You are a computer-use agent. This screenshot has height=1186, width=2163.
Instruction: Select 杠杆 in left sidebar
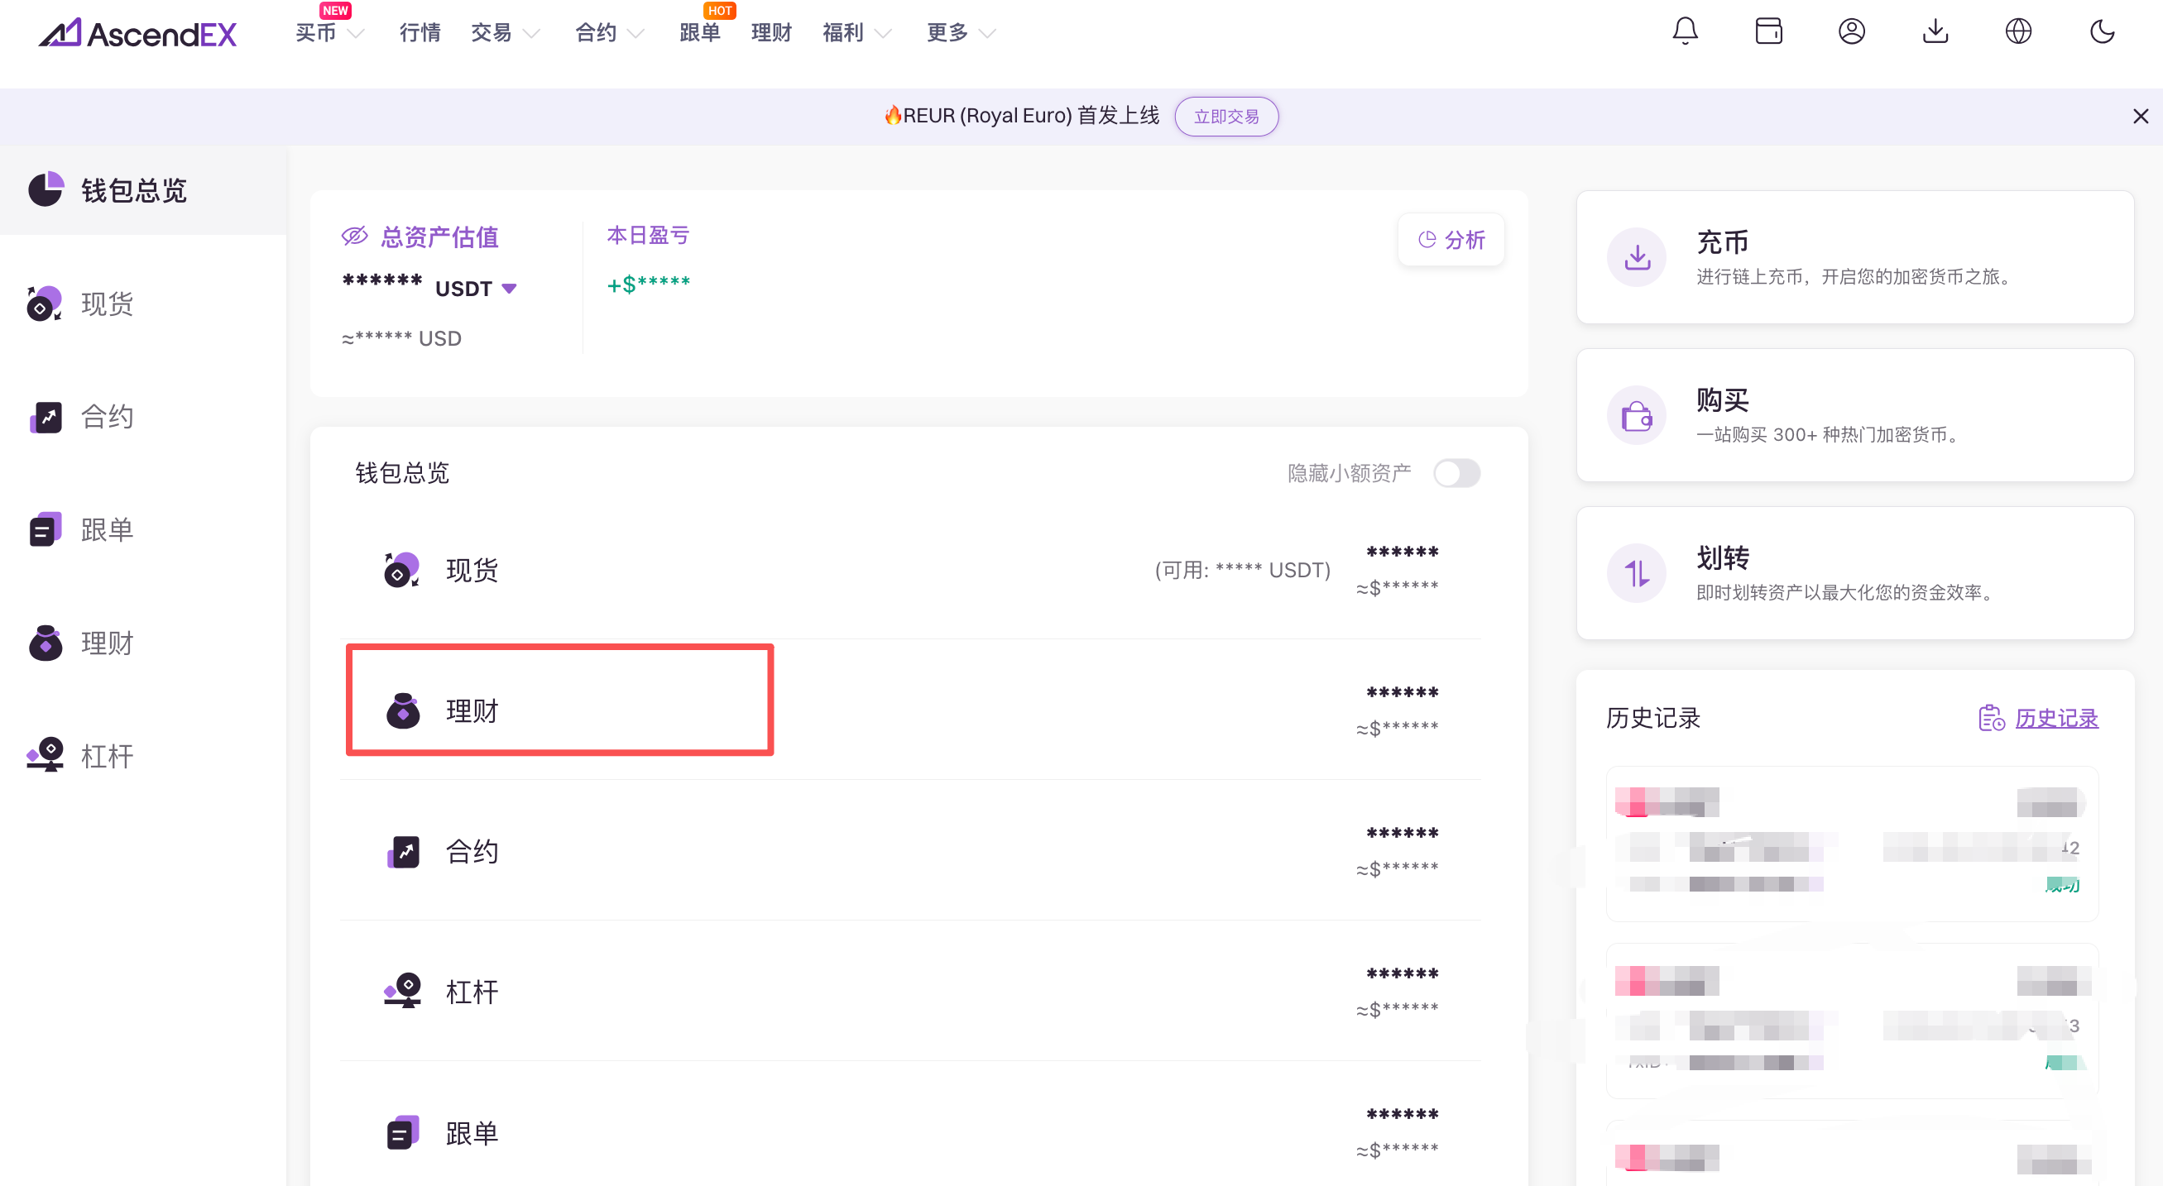point(108,755)
